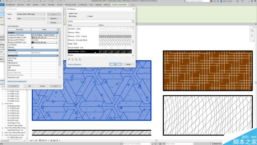The width and height of the screenshot is (257, 145).
Task: Open the Workset1 dropdown in status bar
Action: click(x=137, y=144)
